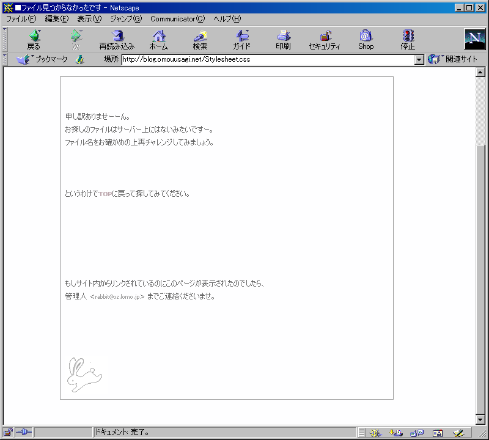Image resolution: width=489 pixels, height=440 pixels.
Task: Click the Shop toolbar icon
Action: pyautogui.click(x=366, y=40)
